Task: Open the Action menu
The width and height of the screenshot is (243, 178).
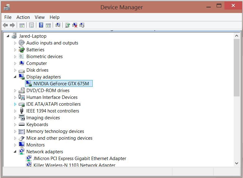Action: (23, 17)
